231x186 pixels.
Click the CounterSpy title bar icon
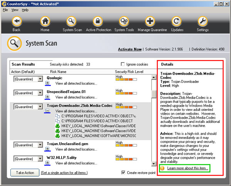point(4,4)
